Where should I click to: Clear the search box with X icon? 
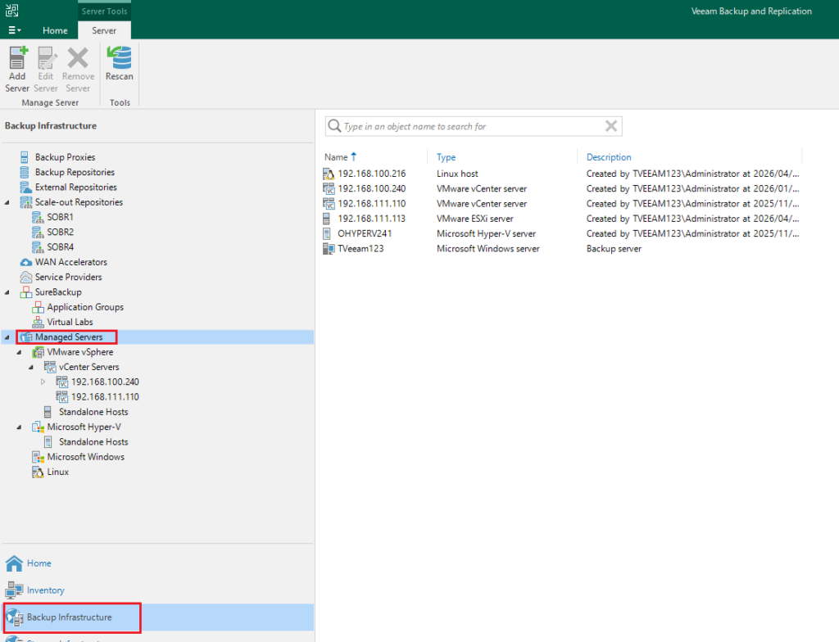[610, 126]
